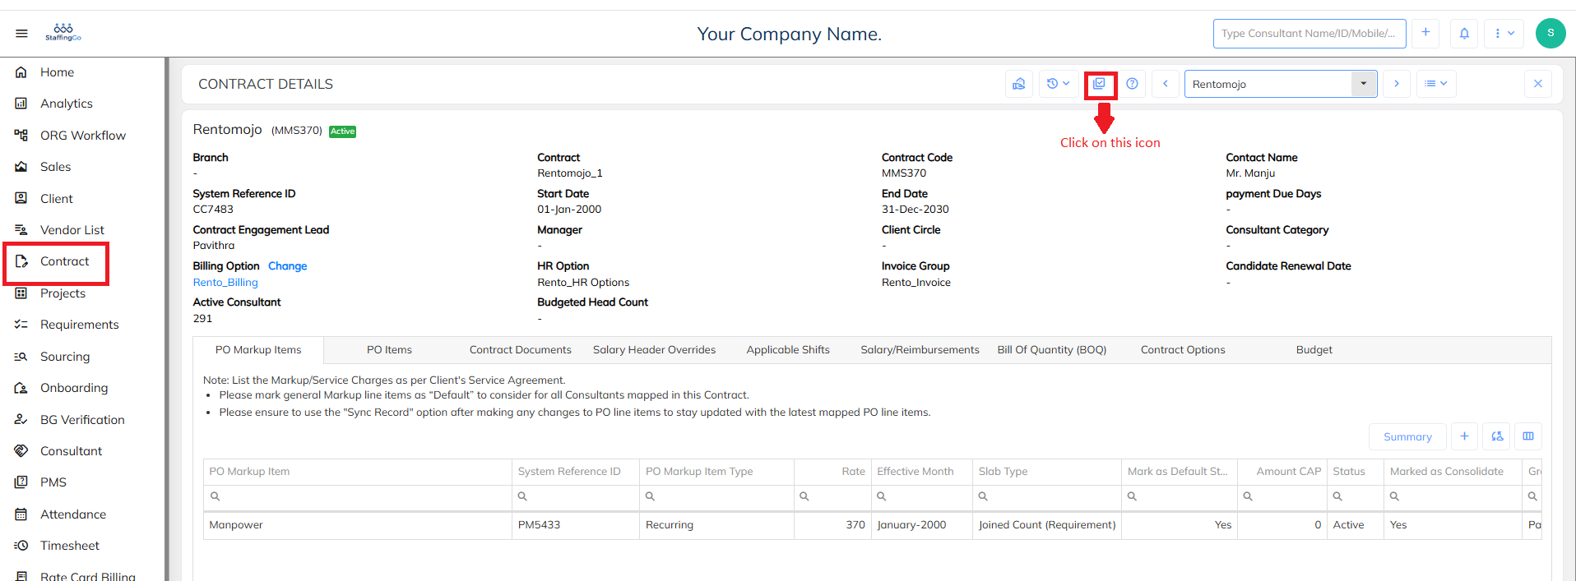The image size is (1576, 581).
Task: Click the BG Verification sidebar icon
Action: tap(21, 420)
